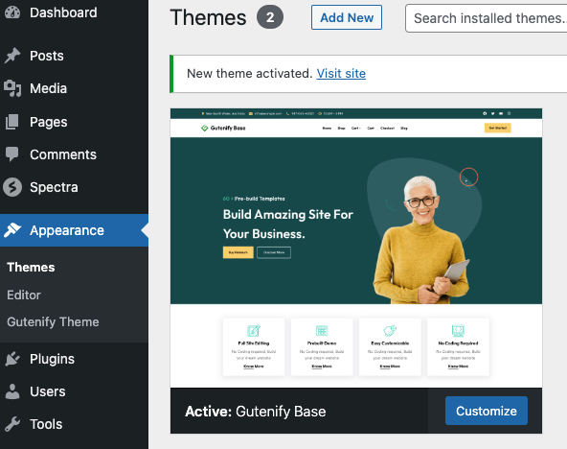Click the Pages stacked-sheets icon
The height and width of the screenshot is (449, 567).
click(12, 122)
